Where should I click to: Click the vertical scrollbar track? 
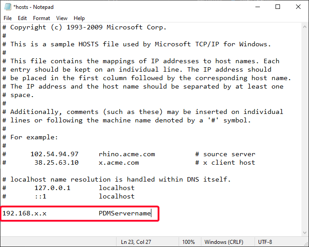click(305, 130)
